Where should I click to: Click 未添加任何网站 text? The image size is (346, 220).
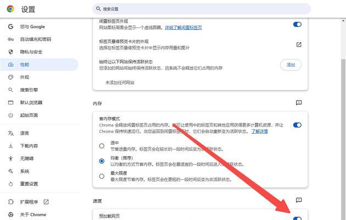tap(120, 82)
